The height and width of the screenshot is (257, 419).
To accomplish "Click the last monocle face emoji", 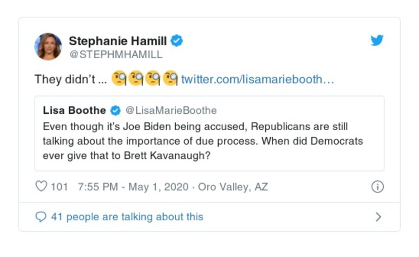I will click(x=170, y=79).
